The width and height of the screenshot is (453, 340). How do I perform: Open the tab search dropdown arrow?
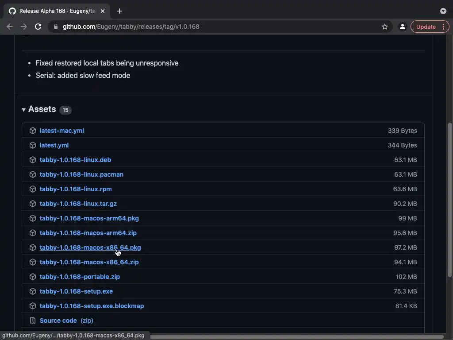443,11
